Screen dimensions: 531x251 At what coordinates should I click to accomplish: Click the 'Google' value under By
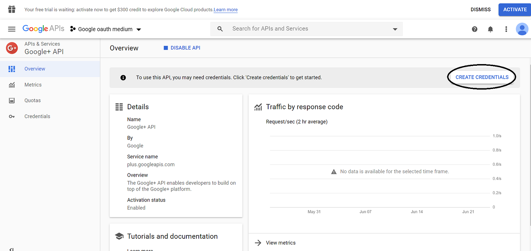tap(135, 146)
